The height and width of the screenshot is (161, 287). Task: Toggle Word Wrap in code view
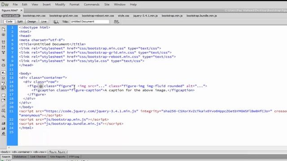pyautogui.click(x=3, y=83)
